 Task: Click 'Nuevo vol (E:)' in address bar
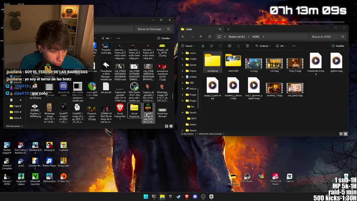pos(237,37)
